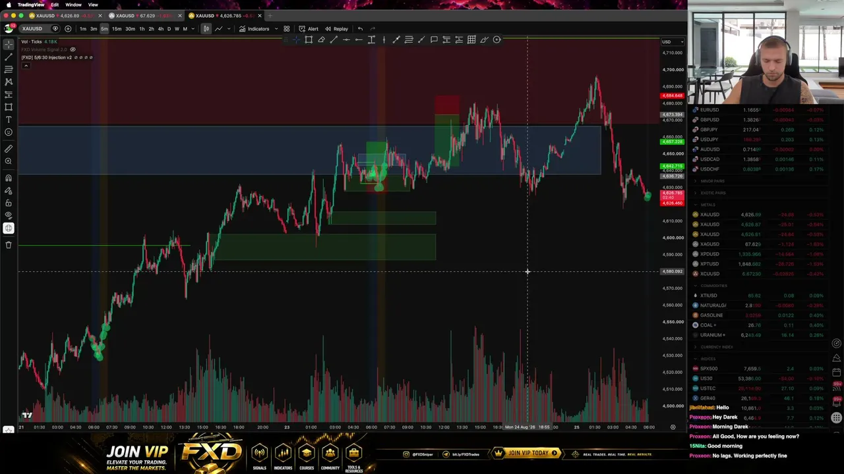The image size is (844, 474).
Task: Open the Edit menu
Action: (x=55, y=5)
